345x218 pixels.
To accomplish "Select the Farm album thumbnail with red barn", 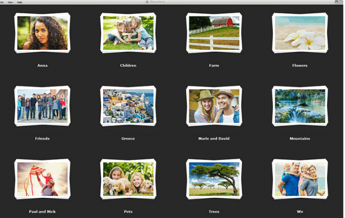I will [214, 33].
